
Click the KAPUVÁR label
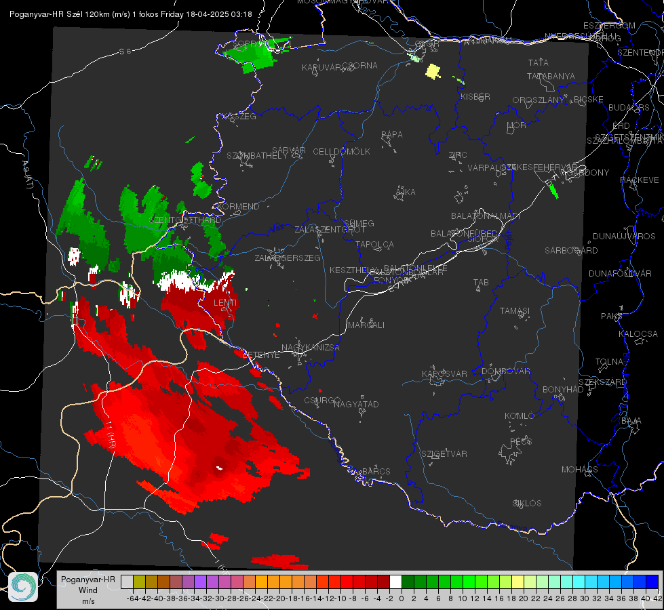(x=322, y=68)
